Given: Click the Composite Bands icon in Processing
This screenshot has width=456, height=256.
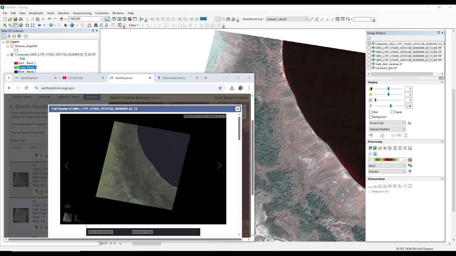Looking at the screenshot, I should click(x=380, y=148).
